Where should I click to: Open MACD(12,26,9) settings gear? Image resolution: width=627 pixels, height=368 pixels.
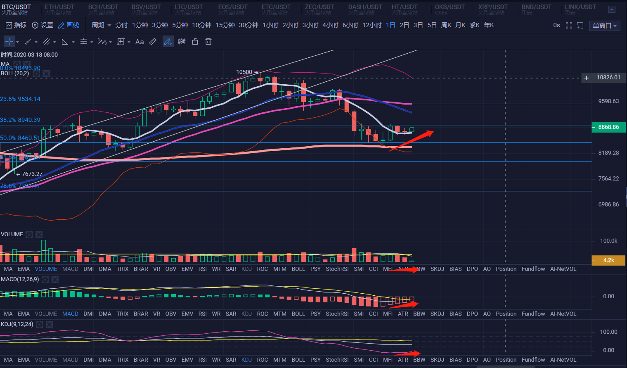point(45,280)
